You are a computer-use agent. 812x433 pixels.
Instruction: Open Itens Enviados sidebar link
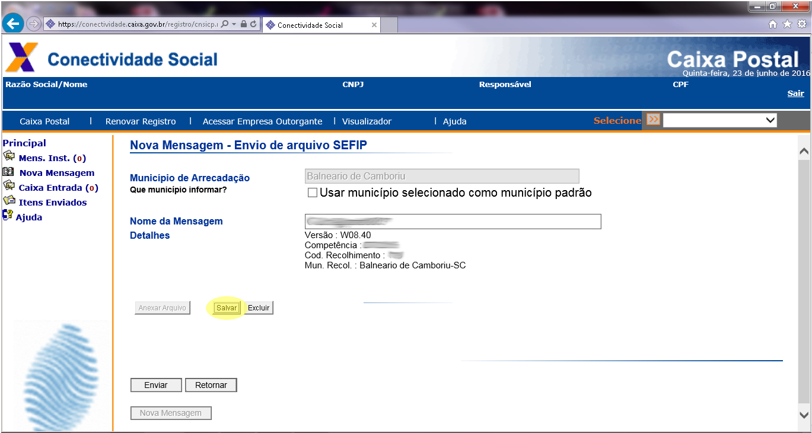pos(53,203)
